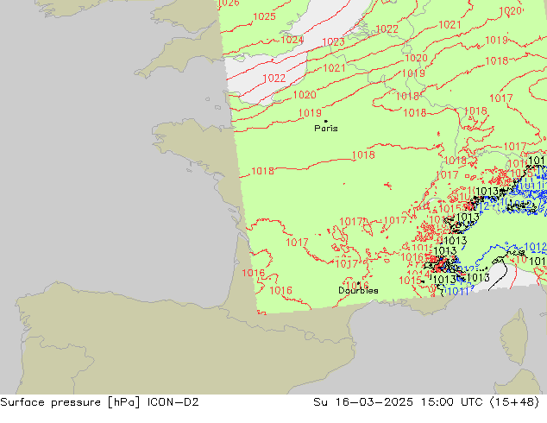The height and width of the screenshot is (423, 547).
Task: Click the '15:00 UTC' time text
Action: [x=451, y=402]
